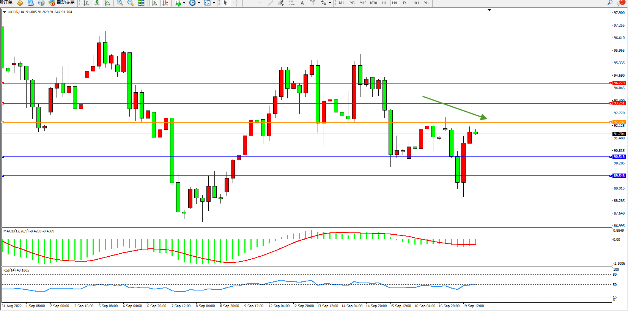
Task: Click the tile windows icon
Action: point(141,3)
